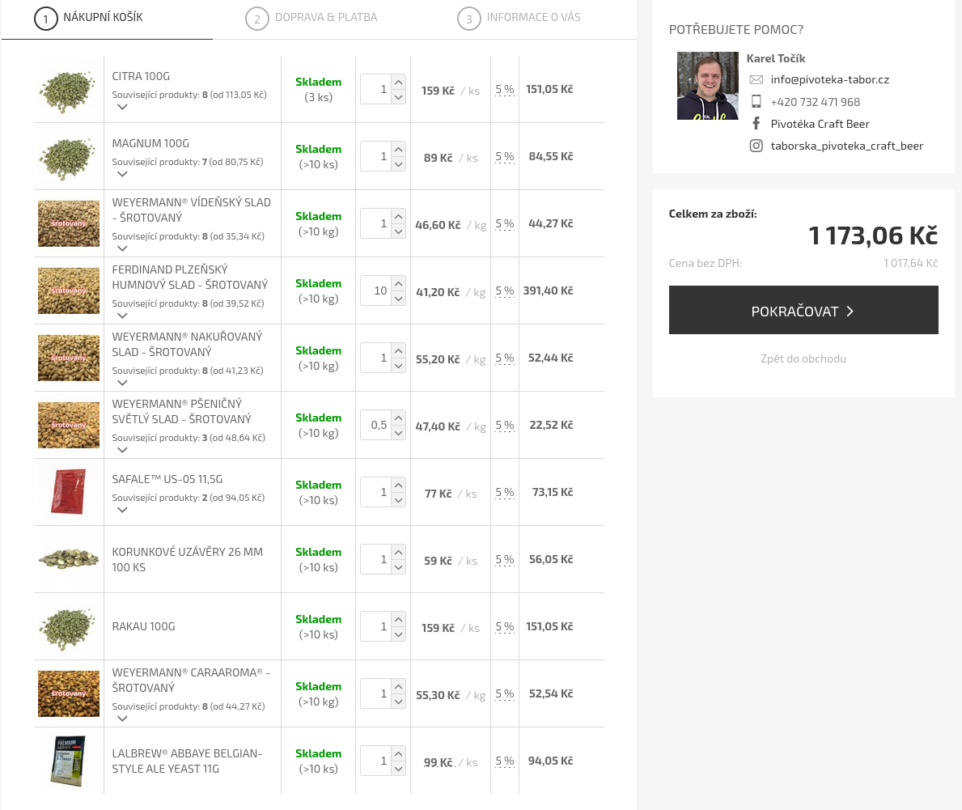Show related products for Safale US-05

pyautogui.click(x=122, y=510)
